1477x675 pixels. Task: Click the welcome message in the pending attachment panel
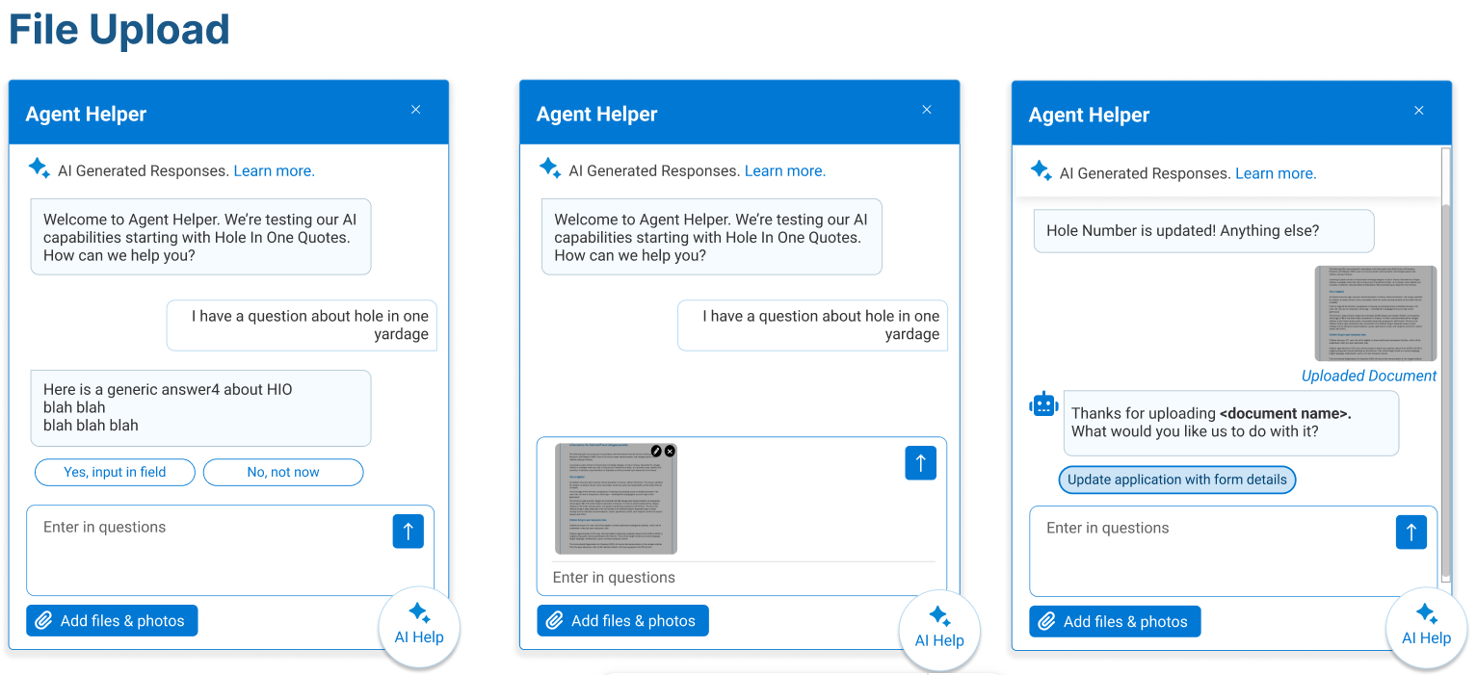711,237
